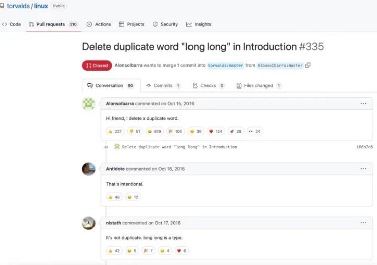The width and height of the screenshot is (377, 265).
Task: Click Antidote's avatar thumbnail
Action: tap(88, 169)
